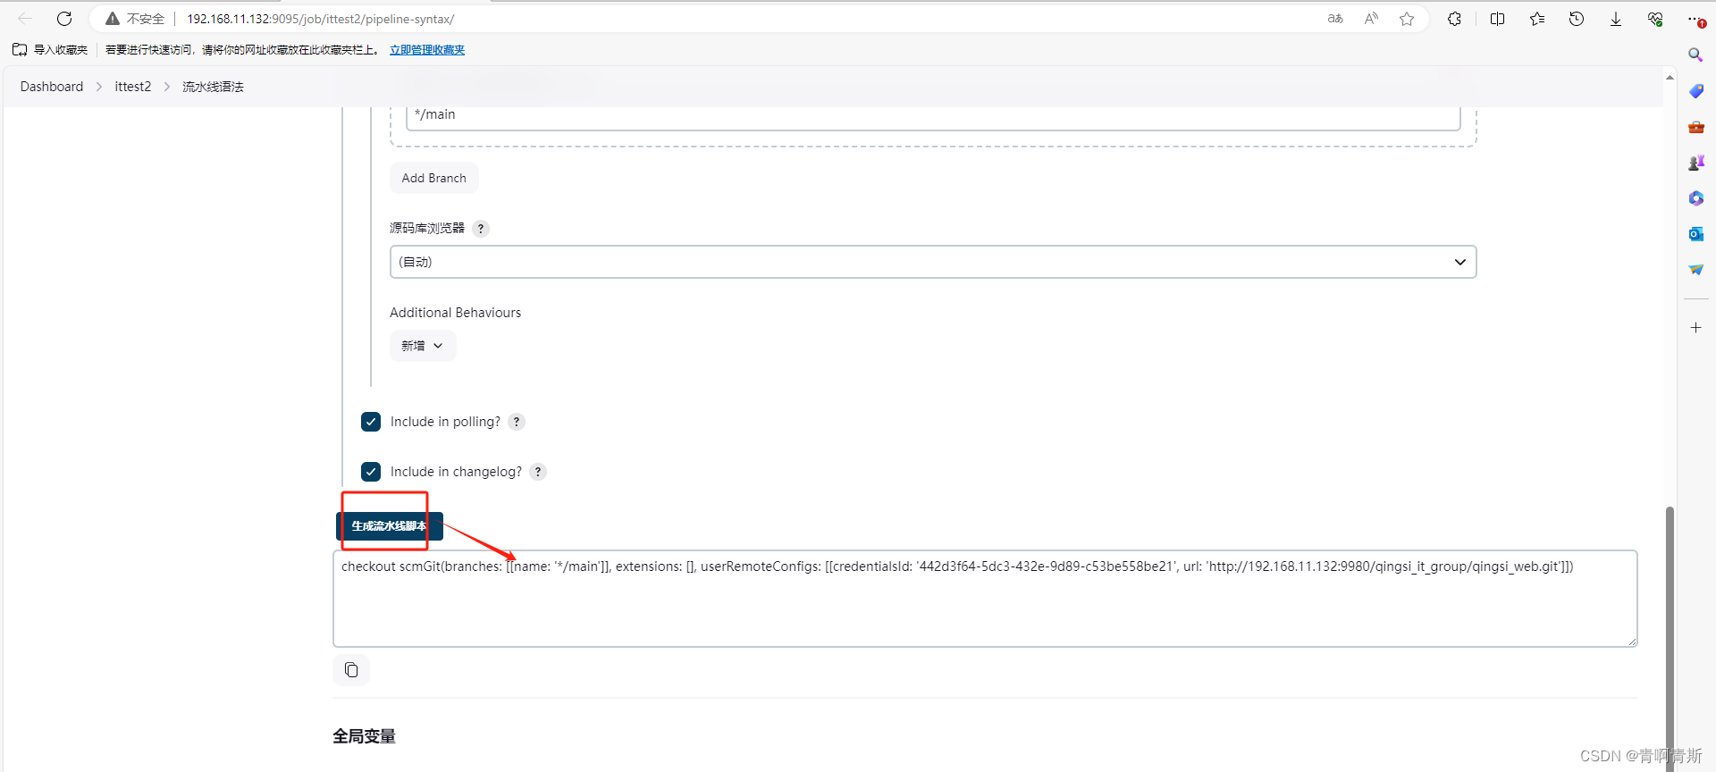
Task: Click the */main branch specifier field
Action: pyautogui.click(x=933, y=115)
